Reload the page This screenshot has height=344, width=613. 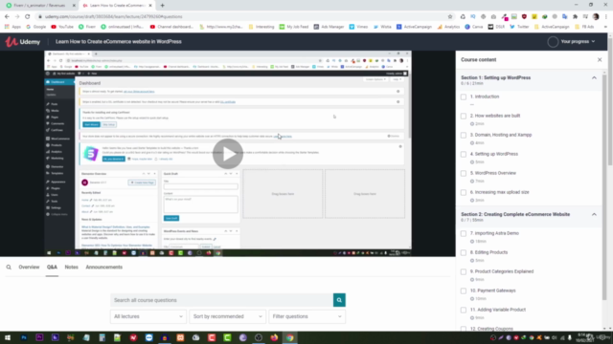(x=28, y=16)
